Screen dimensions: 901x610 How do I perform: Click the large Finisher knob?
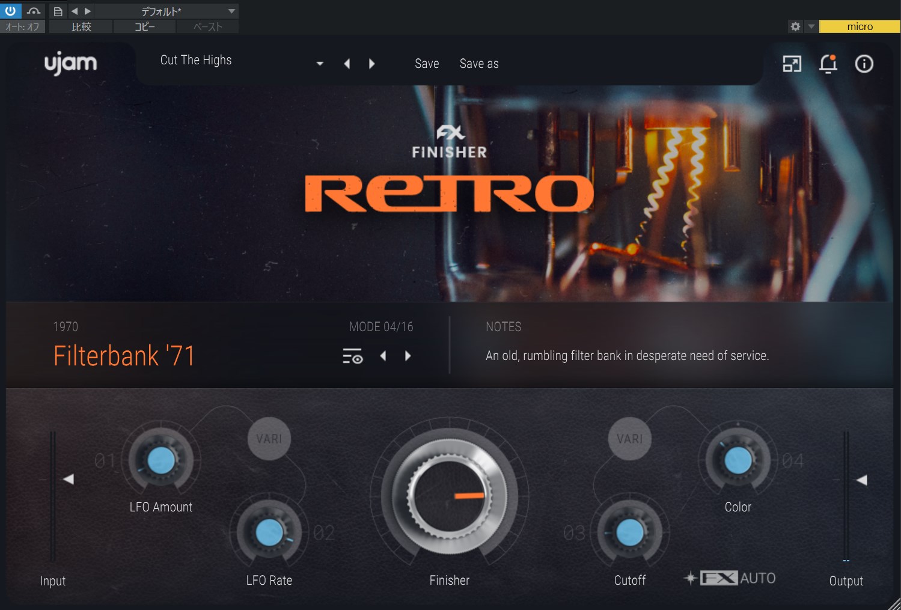click(449, 496)
